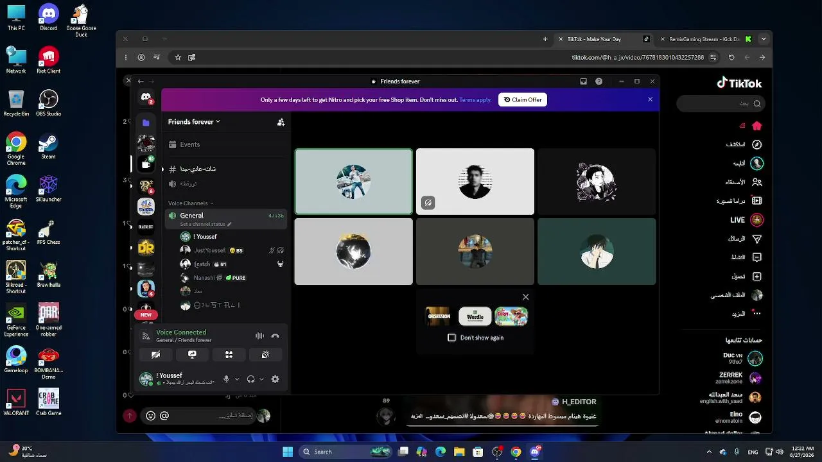
Task: Open the soundboard button
Action: [x=265, y=354]
